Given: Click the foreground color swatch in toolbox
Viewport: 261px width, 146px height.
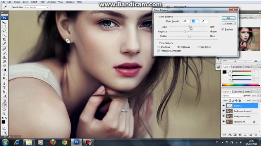Looking at the screenshot, I should [3, 122].
